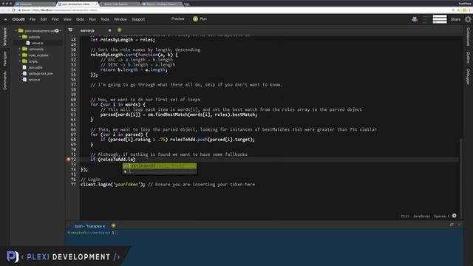
Task: Expand the node_modules folder arrow
Action: 20,55
